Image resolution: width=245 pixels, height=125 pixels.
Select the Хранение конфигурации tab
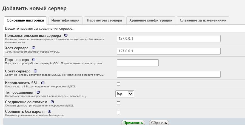pyautogui.click(x=151, y=20)
